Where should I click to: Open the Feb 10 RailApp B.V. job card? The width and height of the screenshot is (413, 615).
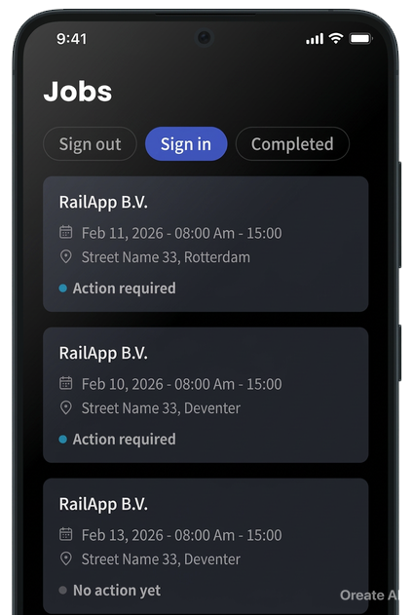[x=206, y=395]
